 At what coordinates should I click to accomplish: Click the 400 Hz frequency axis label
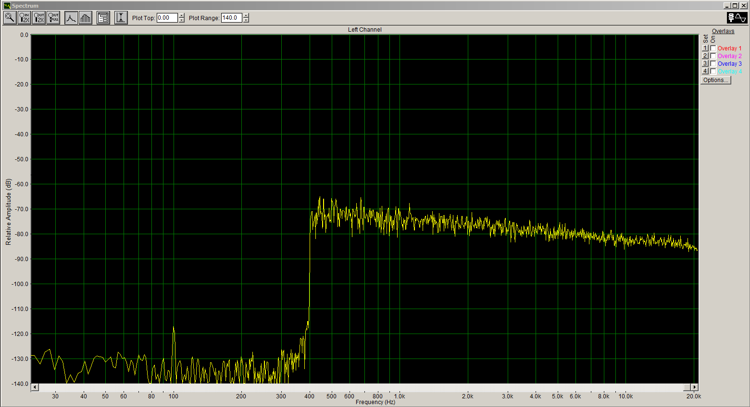pos(310,396)
